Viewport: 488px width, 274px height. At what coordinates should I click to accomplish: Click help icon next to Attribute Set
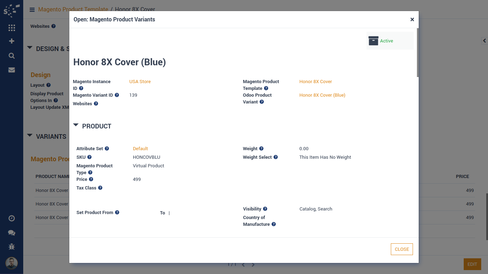(x=107, y=149)
